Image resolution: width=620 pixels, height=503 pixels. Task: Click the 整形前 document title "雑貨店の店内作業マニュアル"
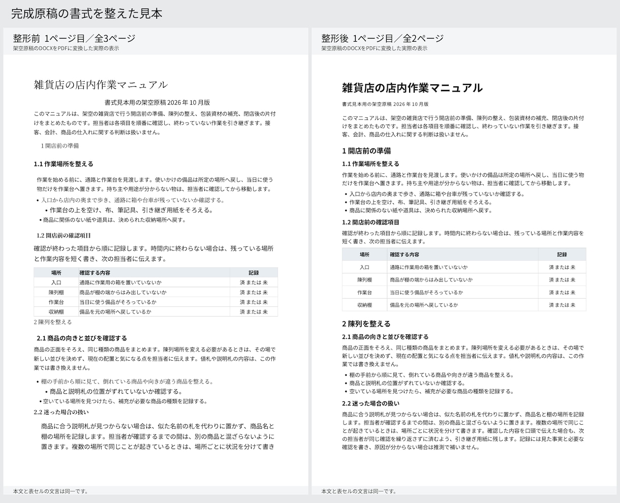click(101, 84)
